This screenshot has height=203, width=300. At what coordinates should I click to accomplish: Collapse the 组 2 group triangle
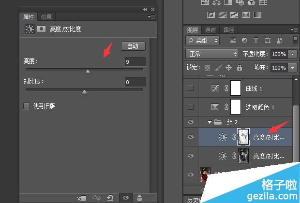[210, 122]
